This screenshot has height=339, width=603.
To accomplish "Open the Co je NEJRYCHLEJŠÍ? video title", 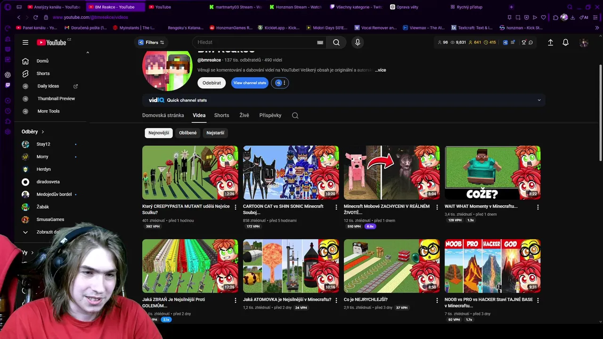I will [366, 299].
